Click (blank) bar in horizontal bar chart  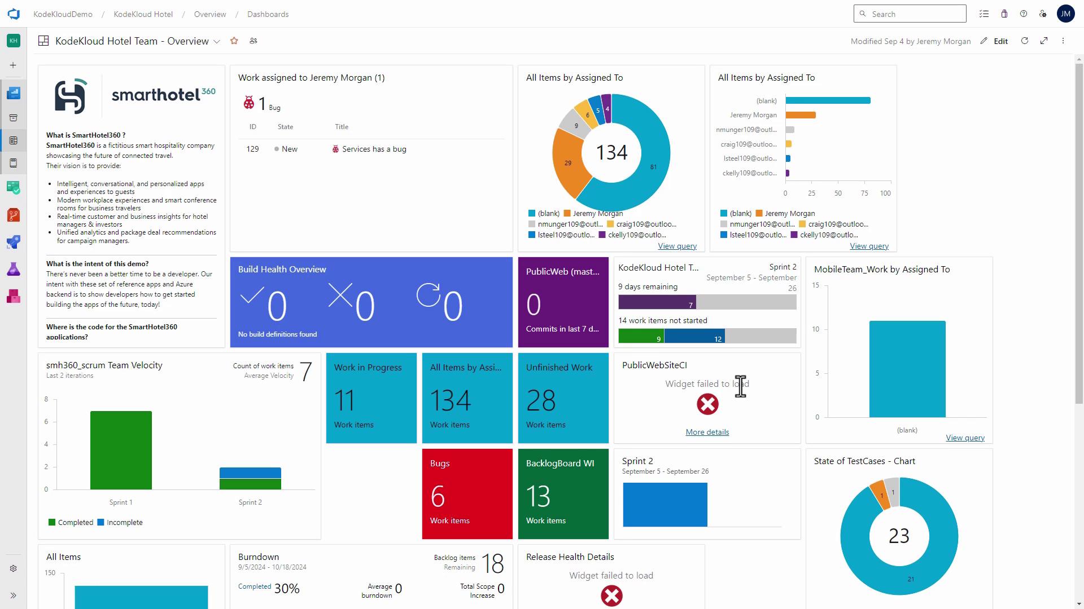(x=828, y=100)
